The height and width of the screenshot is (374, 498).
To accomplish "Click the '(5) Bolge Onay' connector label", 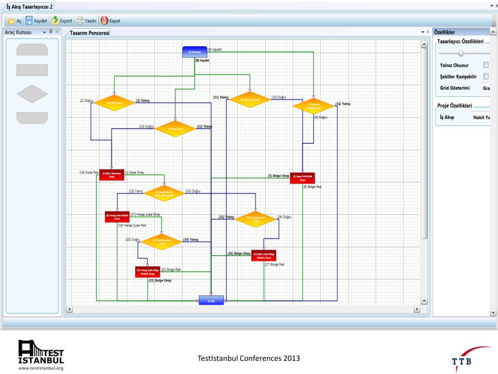I will click(x=279, y=176).
